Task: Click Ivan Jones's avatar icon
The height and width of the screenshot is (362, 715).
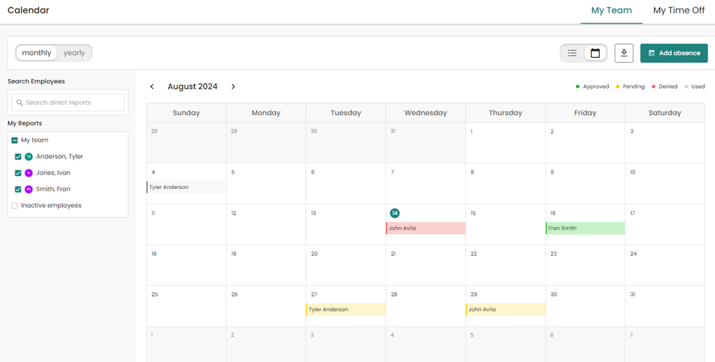Action: click(x=29, y=173)
